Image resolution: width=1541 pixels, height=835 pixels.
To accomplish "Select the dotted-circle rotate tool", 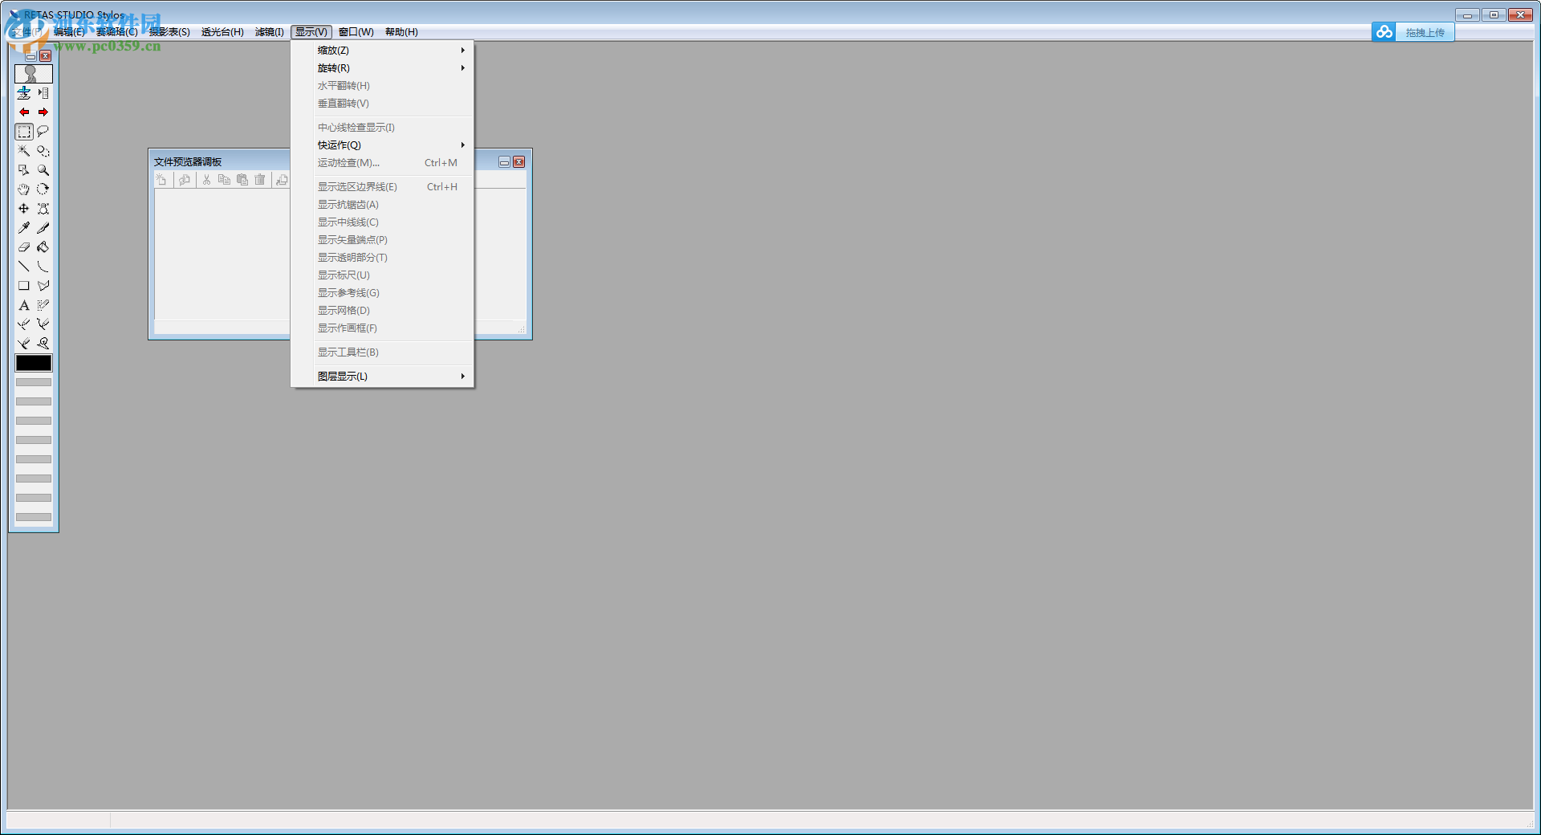I will coord(43,189).
